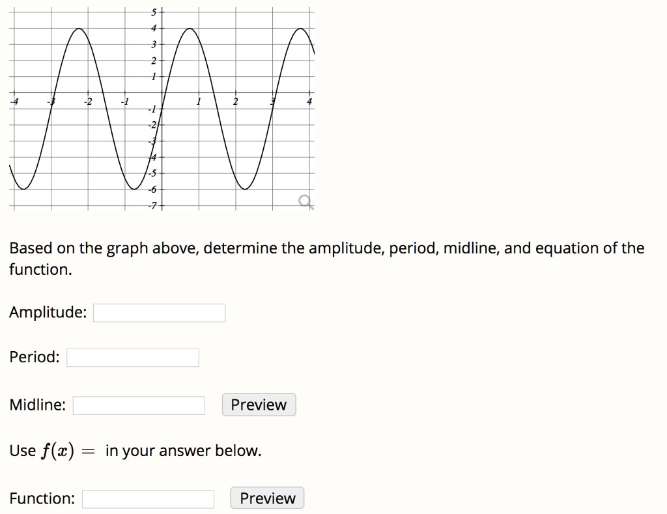Click the magnifying glass zoom icon on graph

(x=306, y=201)
